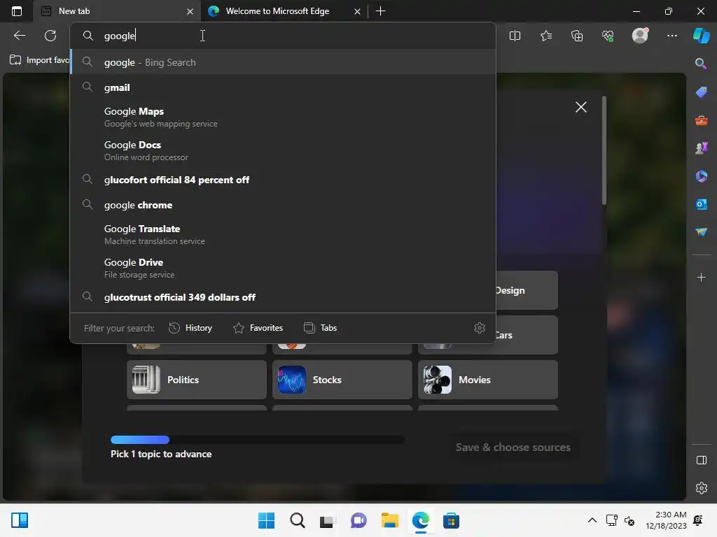Image resolution: width=717 pixels, height=537 pixels.
Task: Open sidebar settings gear icon
Action: tap(702, 488)
